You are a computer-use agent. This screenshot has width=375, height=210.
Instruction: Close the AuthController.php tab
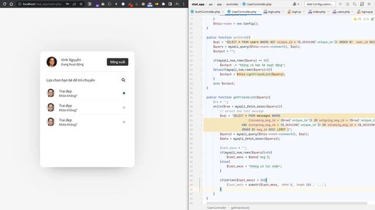coord(223,12)
